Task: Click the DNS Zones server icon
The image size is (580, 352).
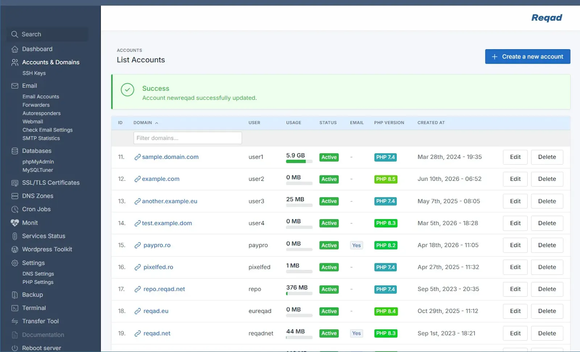Action: pyautogui.click(x=15, y=196)
